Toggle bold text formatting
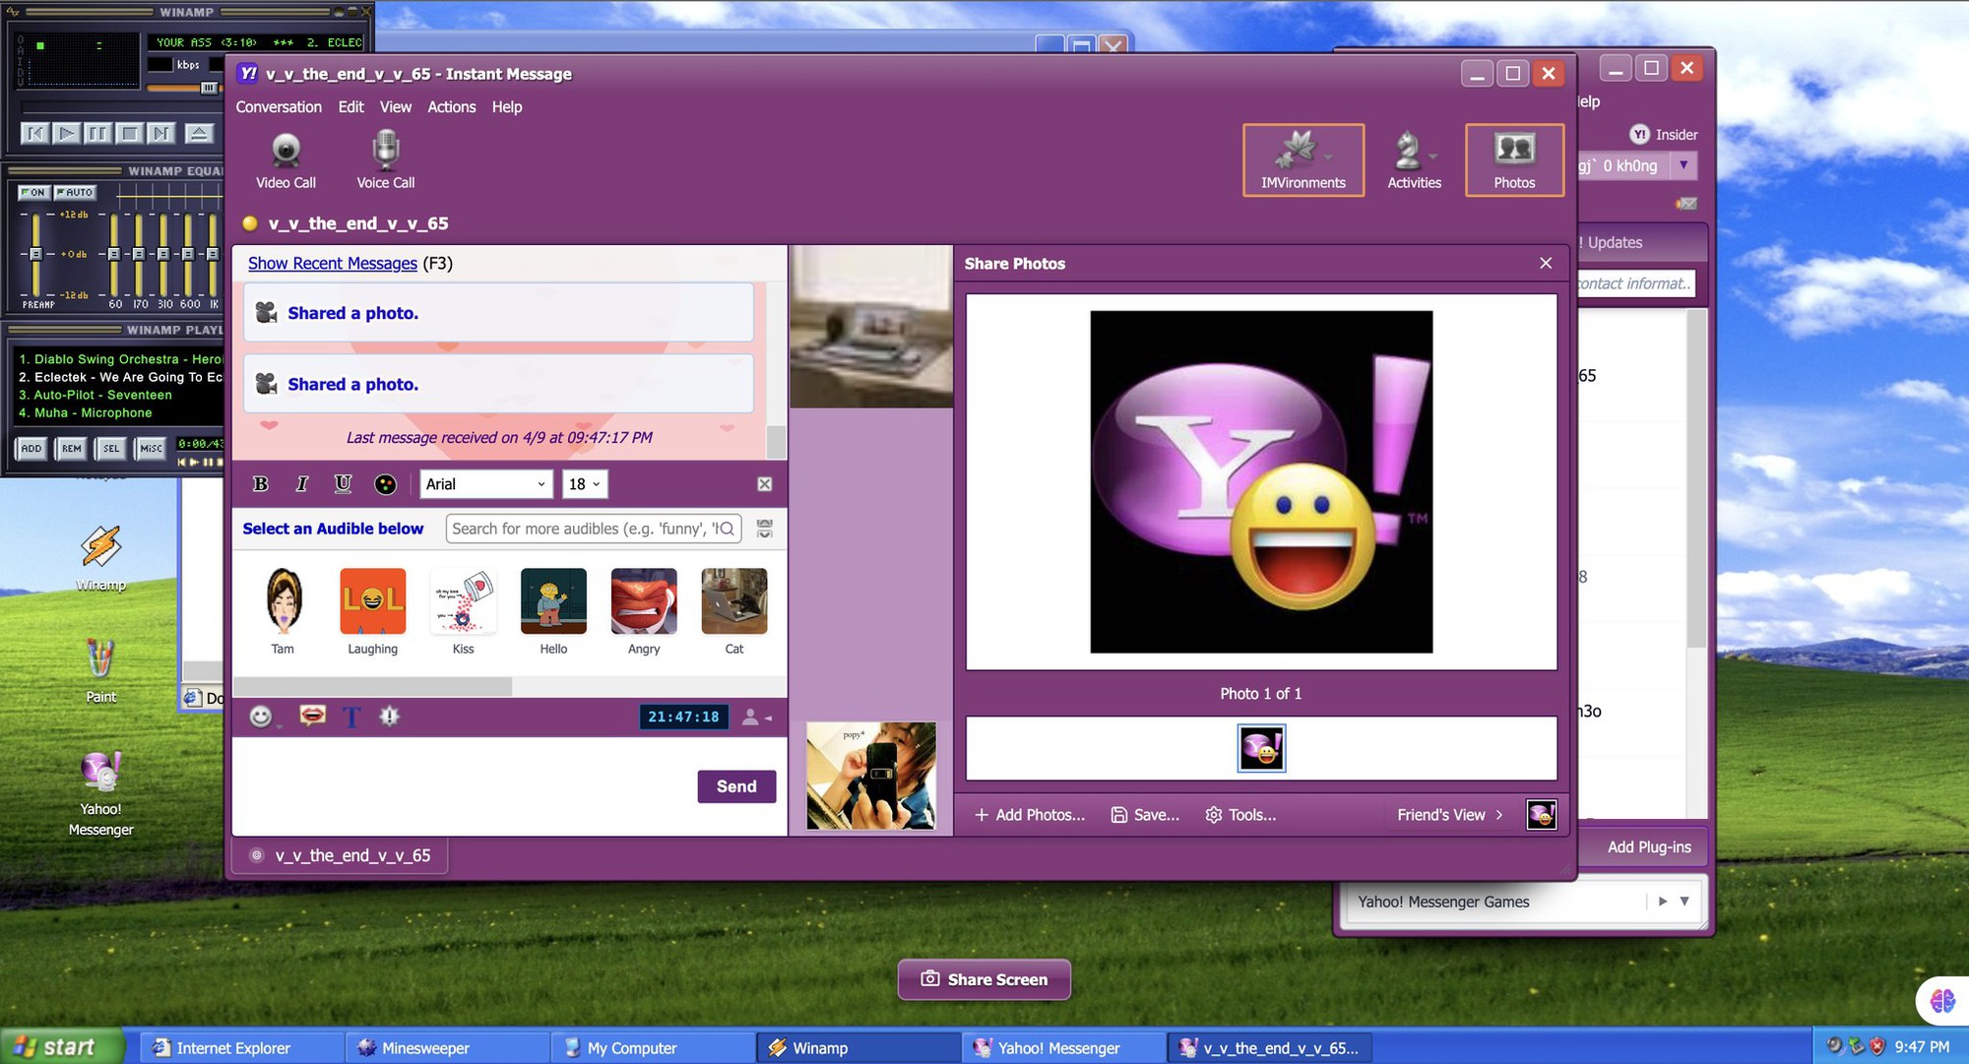 (260, 483)
